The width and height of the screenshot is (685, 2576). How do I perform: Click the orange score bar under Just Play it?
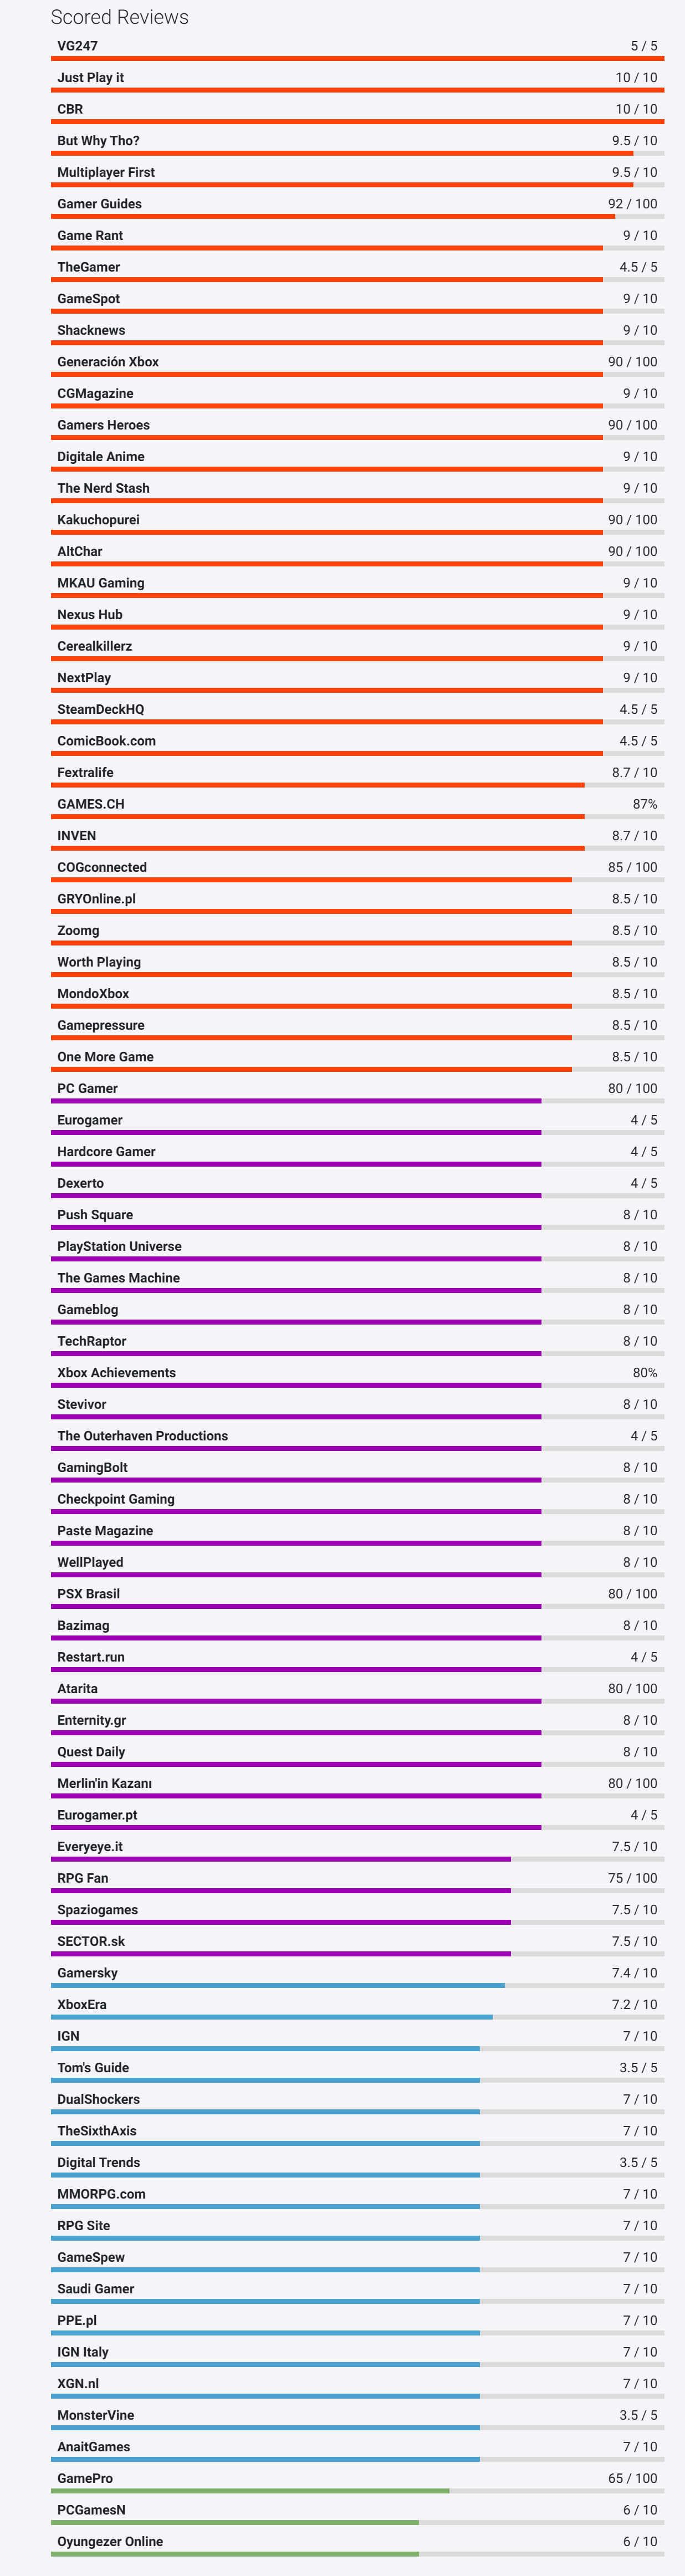(x=357, y=90)
